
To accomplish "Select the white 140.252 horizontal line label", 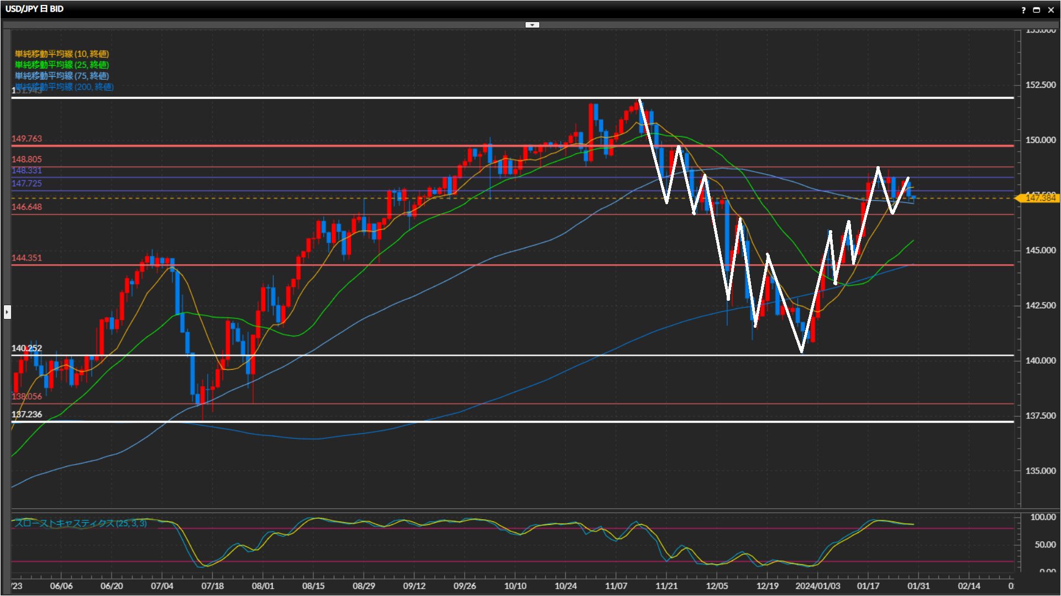I will tap(27, 348).
